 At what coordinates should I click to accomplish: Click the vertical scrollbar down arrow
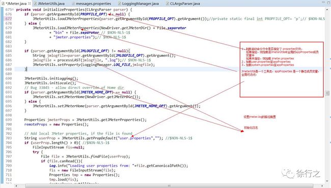(327, 181)
